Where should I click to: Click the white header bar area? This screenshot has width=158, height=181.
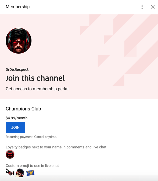pos(79,7)
